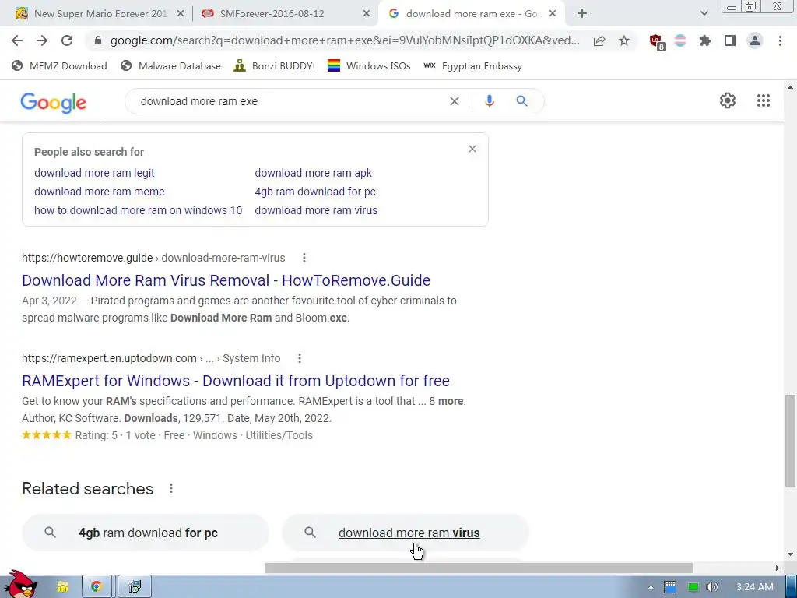Show hidden system tray icons
The height and width of the screenshot is (598, 797).
click(651, 587)
